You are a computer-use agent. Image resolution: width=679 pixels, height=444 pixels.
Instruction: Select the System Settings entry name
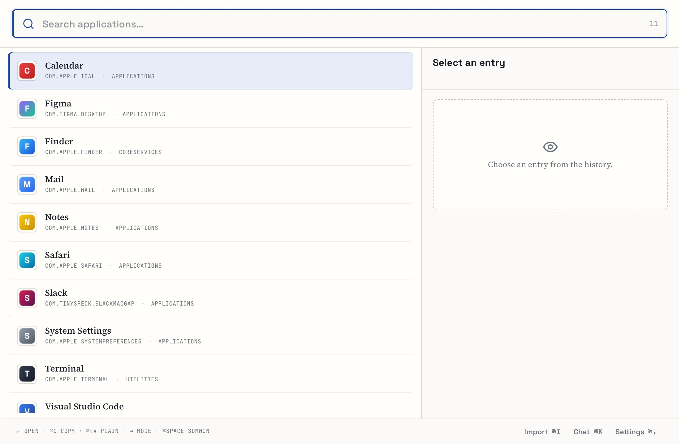pos(78,331)
